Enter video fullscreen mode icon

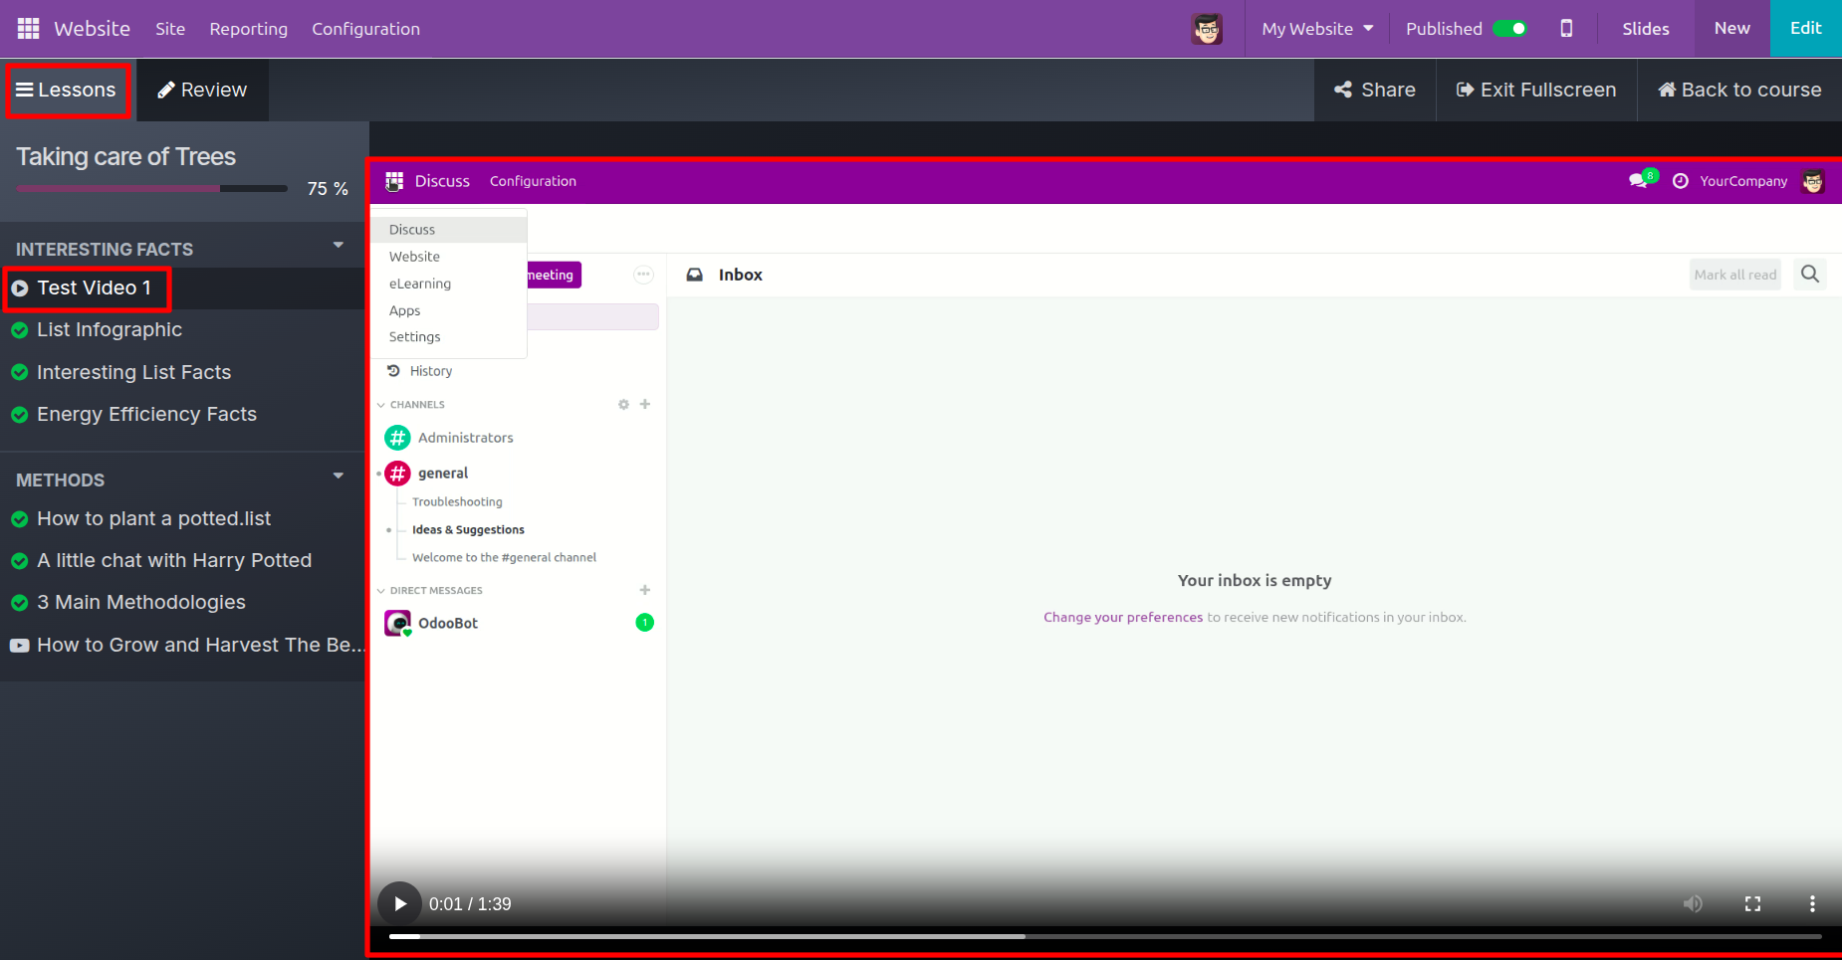(x=1752, y=903)
